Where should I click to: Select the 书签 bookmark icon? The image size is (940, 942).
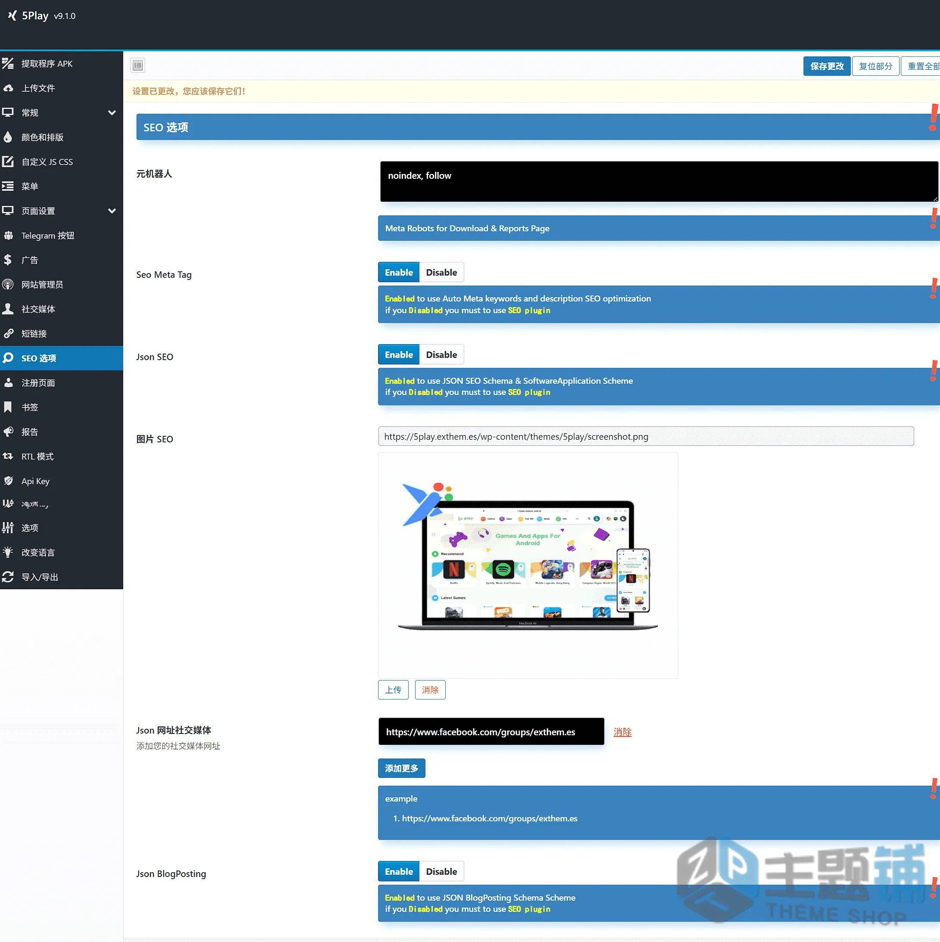[x=8, y=407]
